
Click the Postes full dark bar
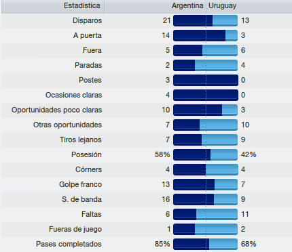click(x=206, y=80)
